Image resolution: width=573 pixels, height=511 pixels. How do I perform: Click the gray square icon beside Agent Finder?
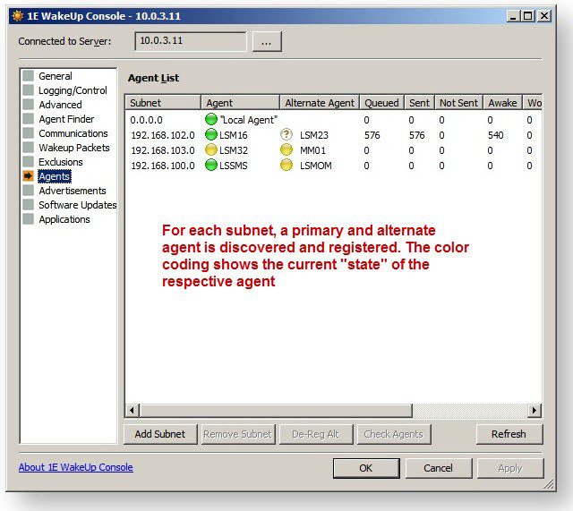[28, 119]
